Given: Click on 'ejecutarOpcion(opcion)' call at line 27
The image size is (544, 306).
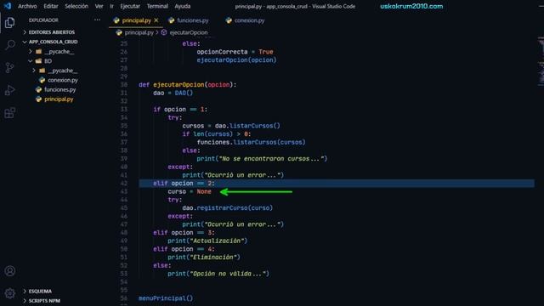Looking at the screenshot, I should click(x=236, y=60).
